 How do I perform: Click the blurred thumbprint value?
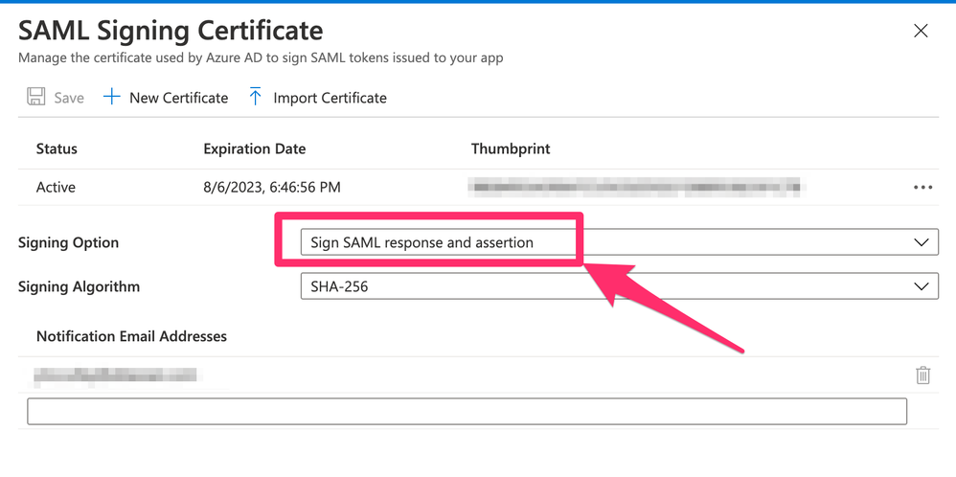[636, 187]
